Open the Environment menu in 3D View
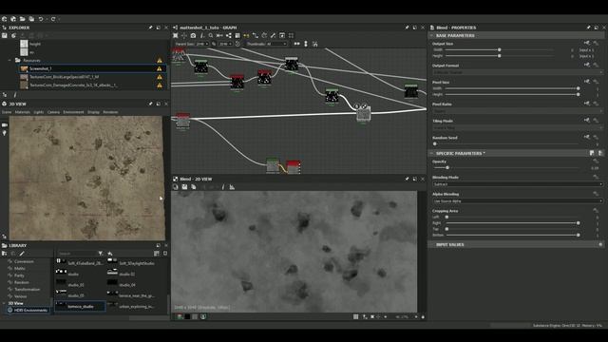The image size is (608, 342). pyautogui.click(x=74, y=112)
